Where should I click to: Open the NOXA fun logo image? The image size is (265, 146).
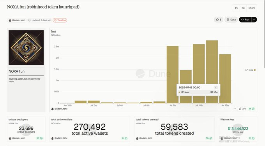[x=26, y=48]
